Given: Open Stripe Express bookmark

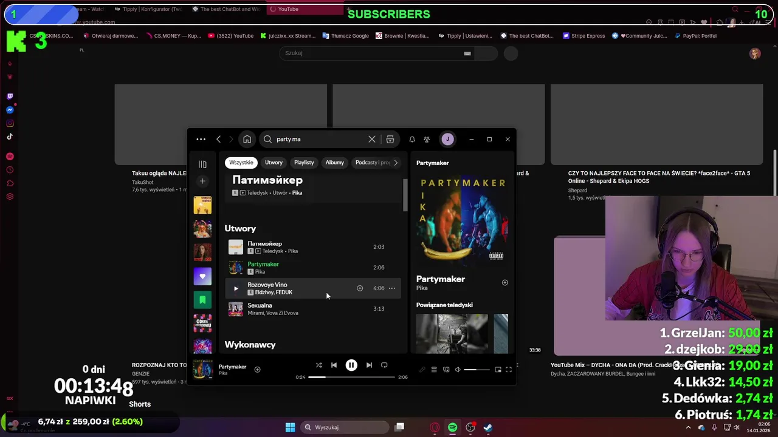Looking at the screenshot, I should pyautogui.click(x=584, y=36).
